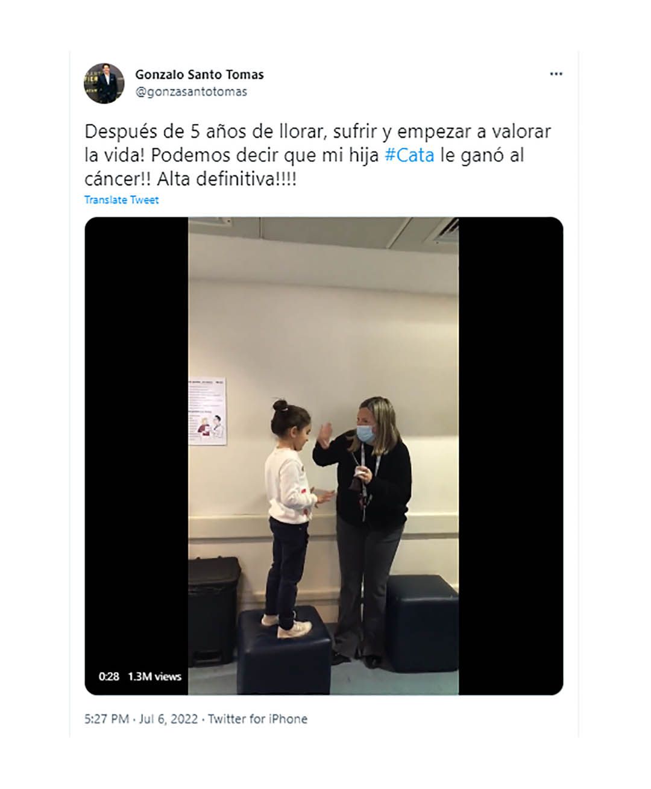
Task: Click Gonzalo Santo Tomas's profile avatar
Action: (104, 83)
